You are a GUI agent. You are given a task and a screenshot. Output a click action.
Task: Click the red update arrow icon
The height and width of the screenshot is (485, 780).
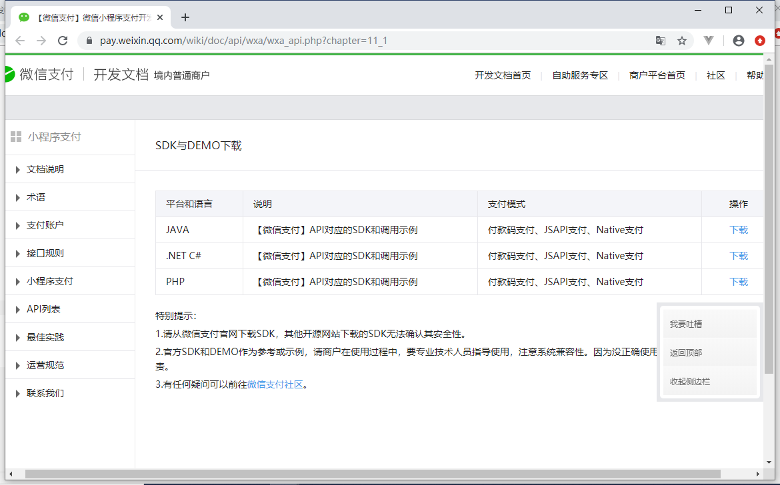pos(759,41)
